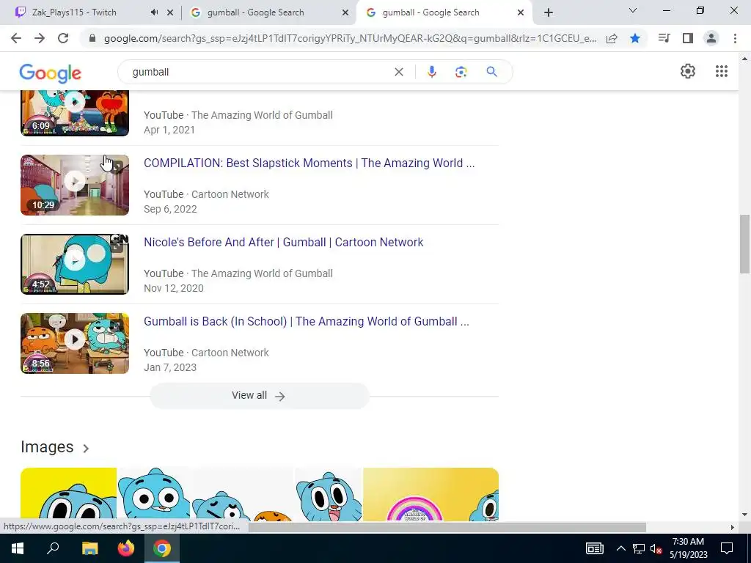Open the Google apps grid
The image size is (751, 563).
722,71
